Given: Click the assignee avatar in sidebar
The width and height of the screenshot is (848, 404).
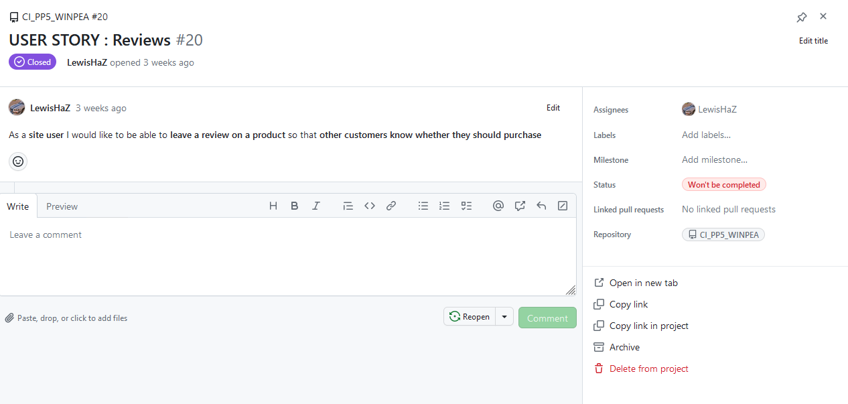Looking at the screenshot, I should [x=689, y=109].
